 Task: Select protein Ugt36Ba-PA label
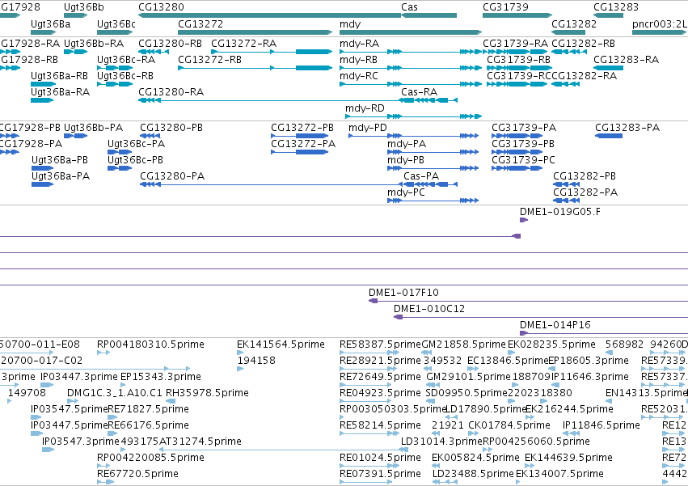61,176
